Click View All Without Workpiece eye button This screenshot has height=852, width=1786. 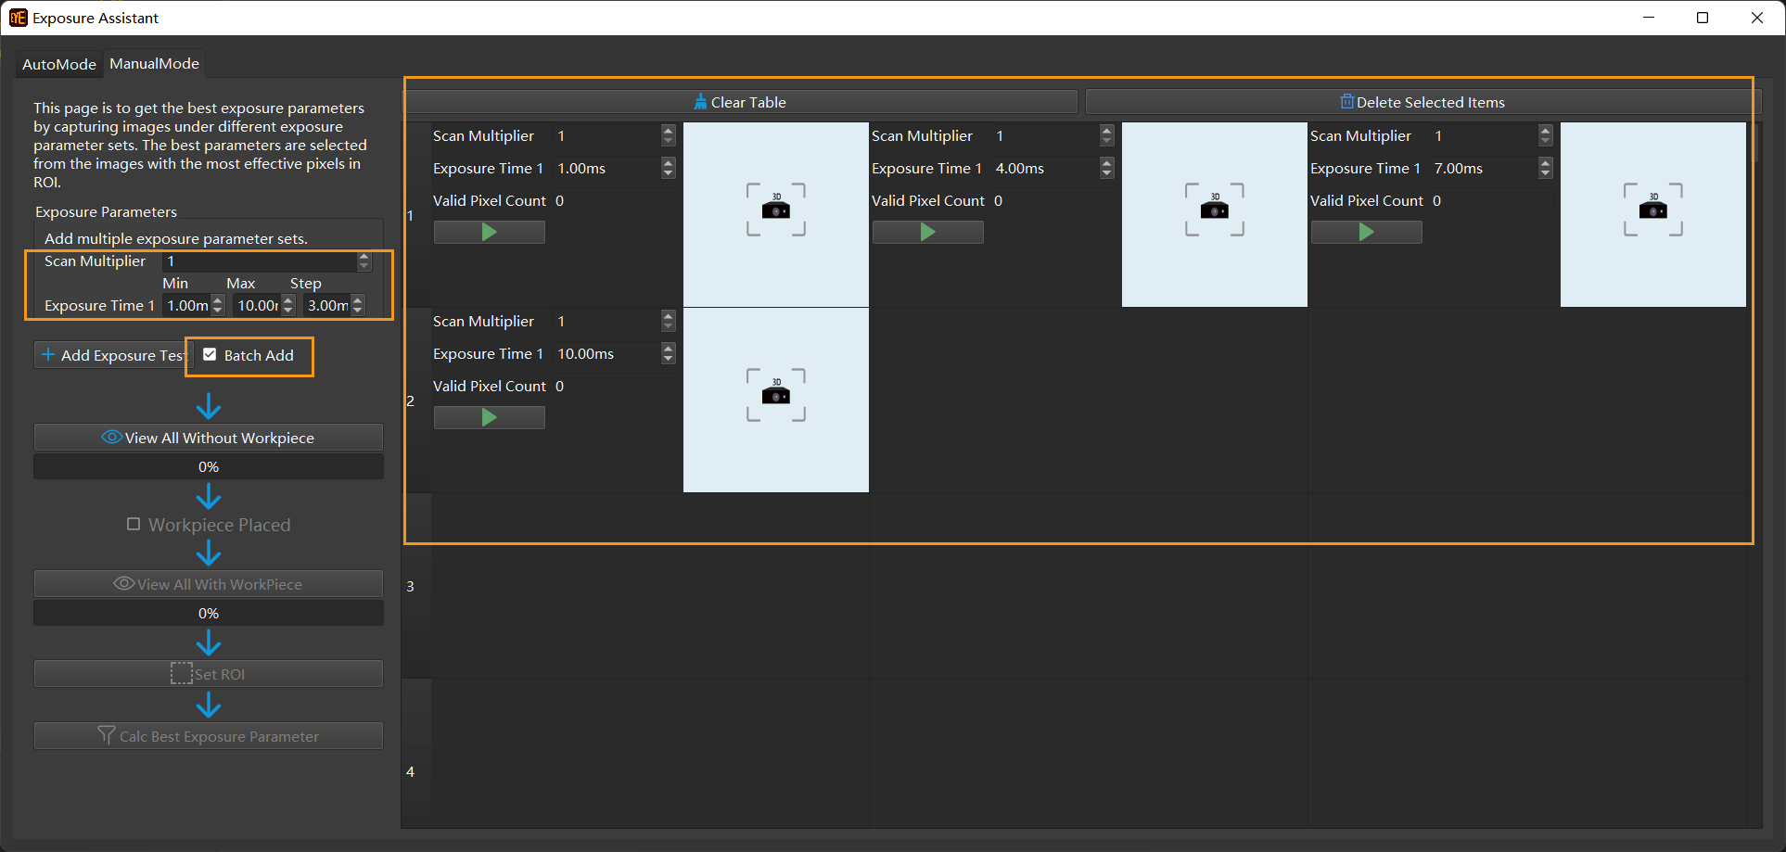pyautogui.click(x=209, y=438)
